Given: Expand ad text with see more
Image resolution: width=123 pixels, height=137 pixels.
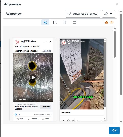Looking at the screenshot, I should click(x=47, y=51).
